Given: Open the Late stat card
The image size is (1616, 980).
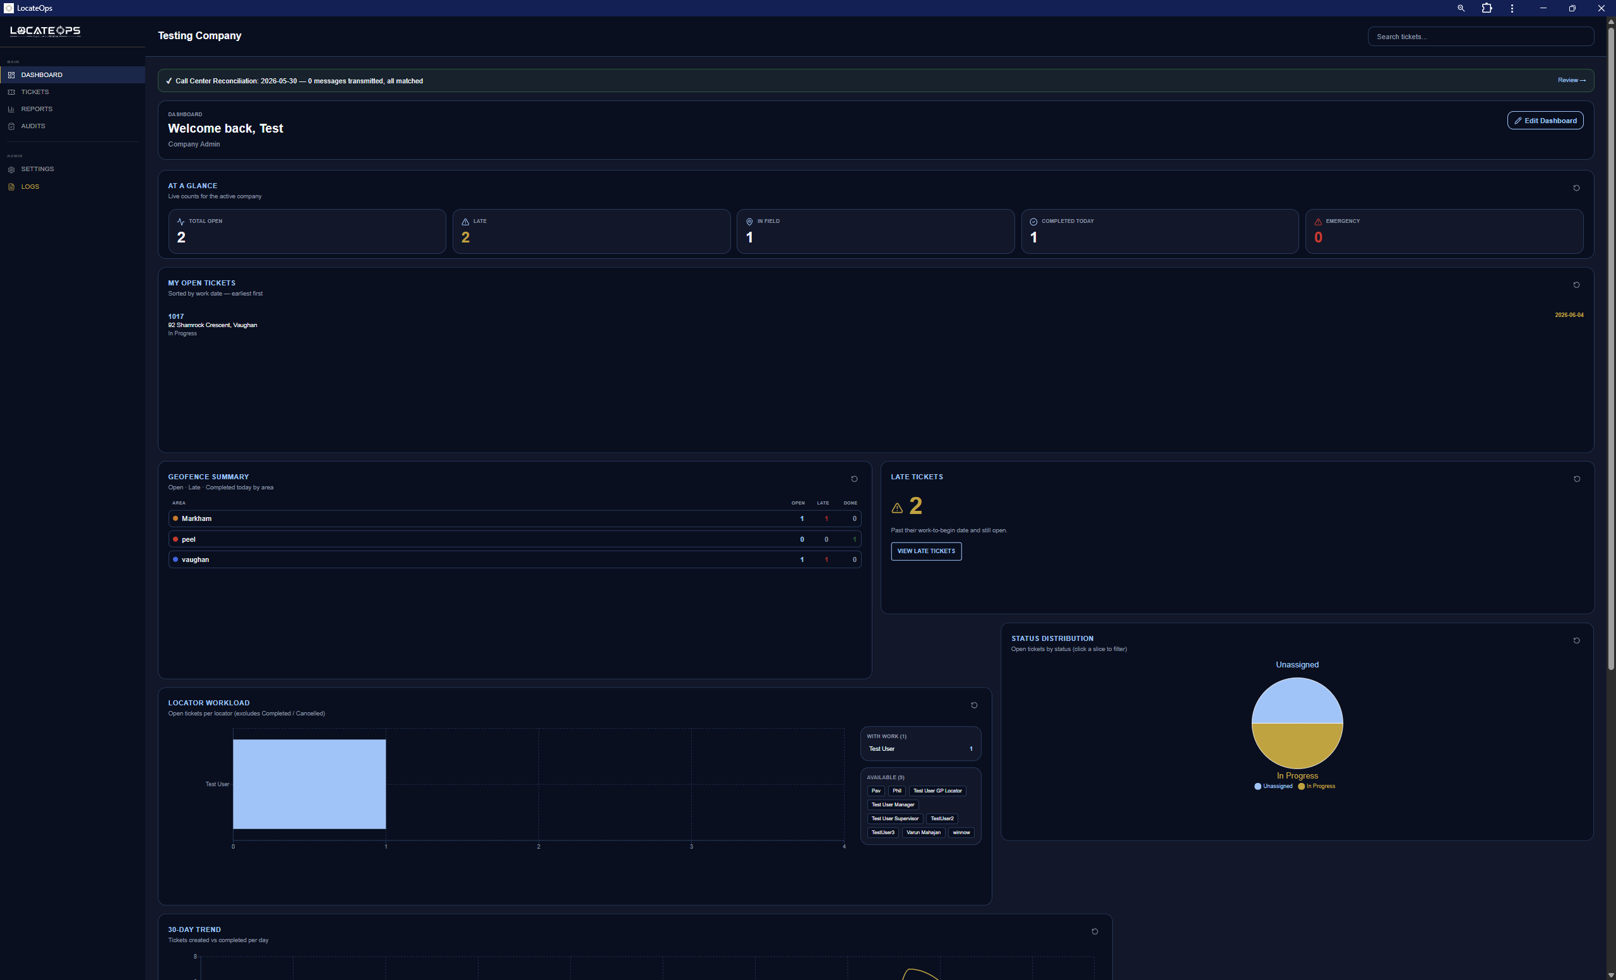Looking at the screenshot, I should [591, 232].
